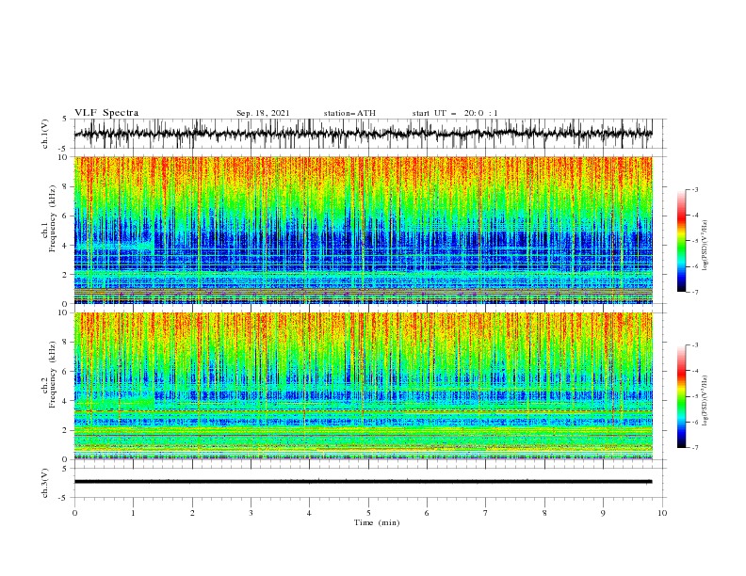746x576 pixels.
Task: Click the "10" kHz tick on ch.1 spectrogram
Action: coord(63,157)
